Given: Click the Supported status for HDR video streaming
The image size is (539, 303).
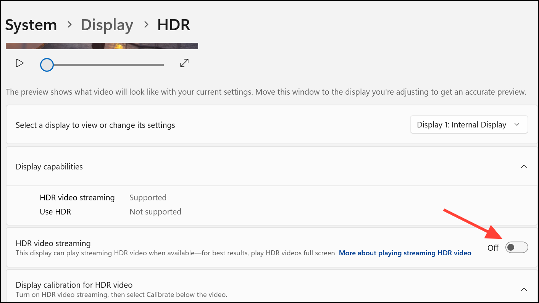Looking at the screenshot, I should (x=148, y=198).
